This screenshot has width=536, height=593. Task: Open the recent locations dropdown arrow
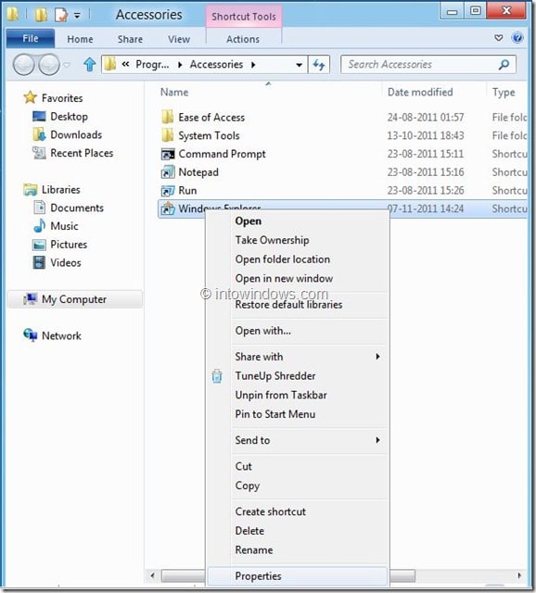67,65
